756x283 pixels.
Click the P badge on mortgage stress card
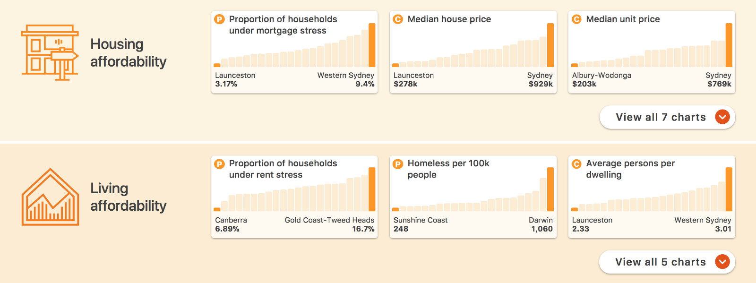tap(219, 19)
